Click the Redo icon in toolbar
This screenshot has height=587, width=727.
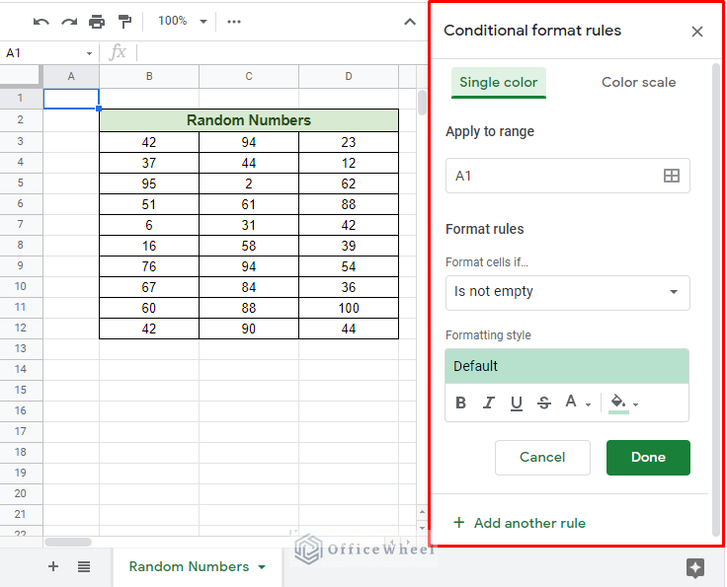pyautogui.click(x=68, y=21)
